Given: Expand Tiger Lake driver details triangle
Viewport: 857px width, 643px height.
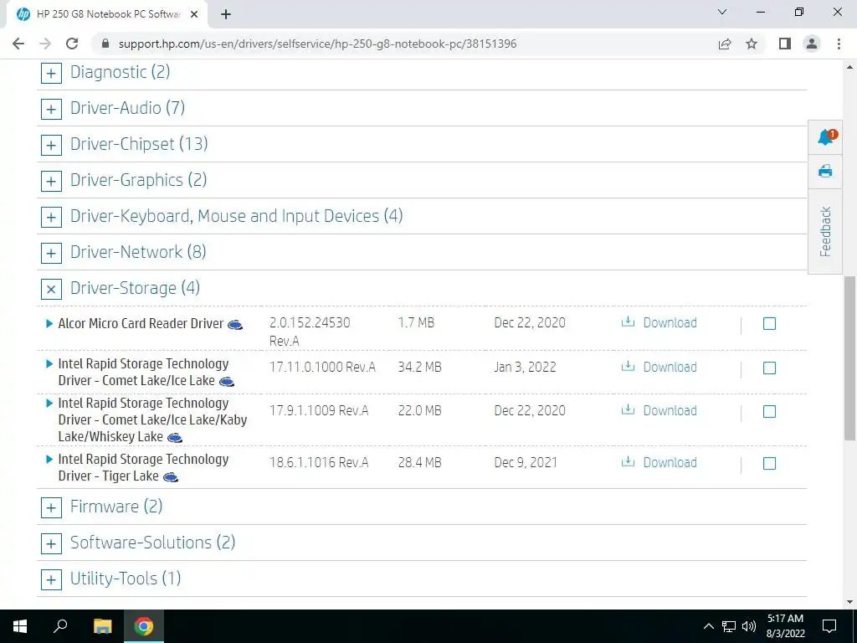Looking at the screenshot, I should (49, 460).
